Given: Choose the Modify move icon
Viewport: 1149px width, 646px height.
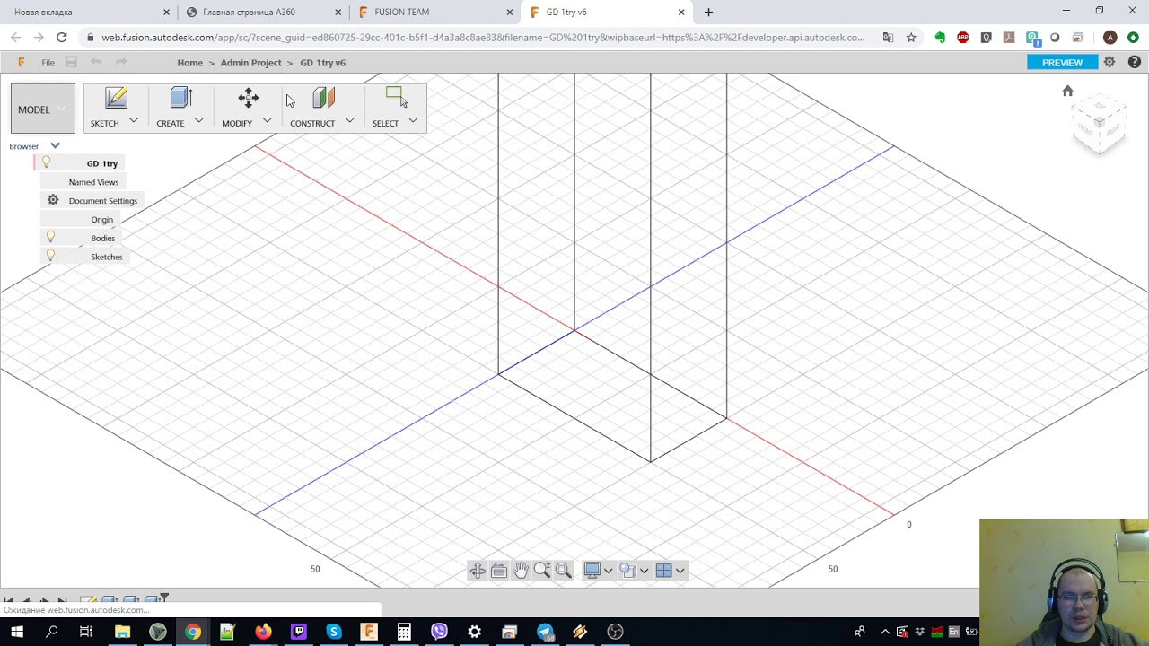Looking at the screenshot, I should 249,98.
